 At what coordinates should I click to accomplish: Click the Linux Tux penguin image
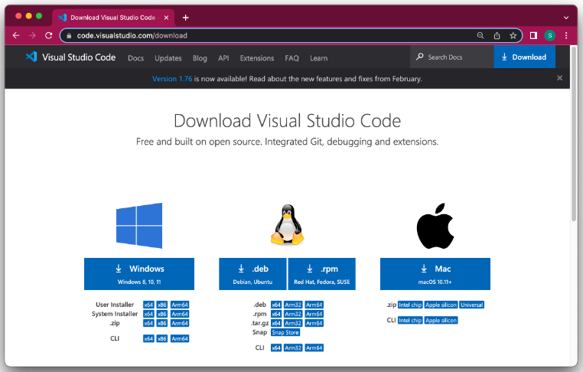(x=288, y=225)
